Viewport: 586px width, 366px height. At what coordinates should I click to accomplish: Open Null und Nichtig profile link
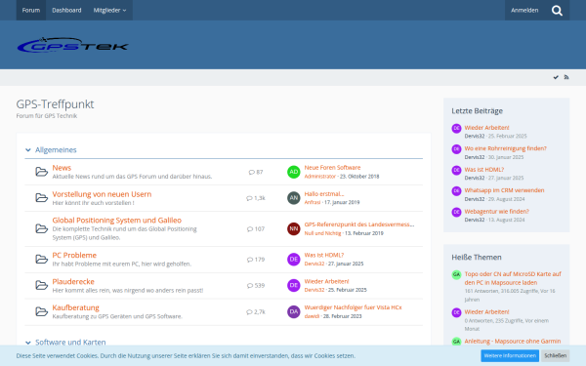click(x=322, y=233)
